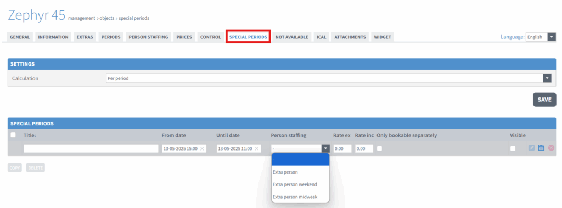This screenshot has width=562, height=208.
Task: Go to the Control tab
Action: coord(210,37)
